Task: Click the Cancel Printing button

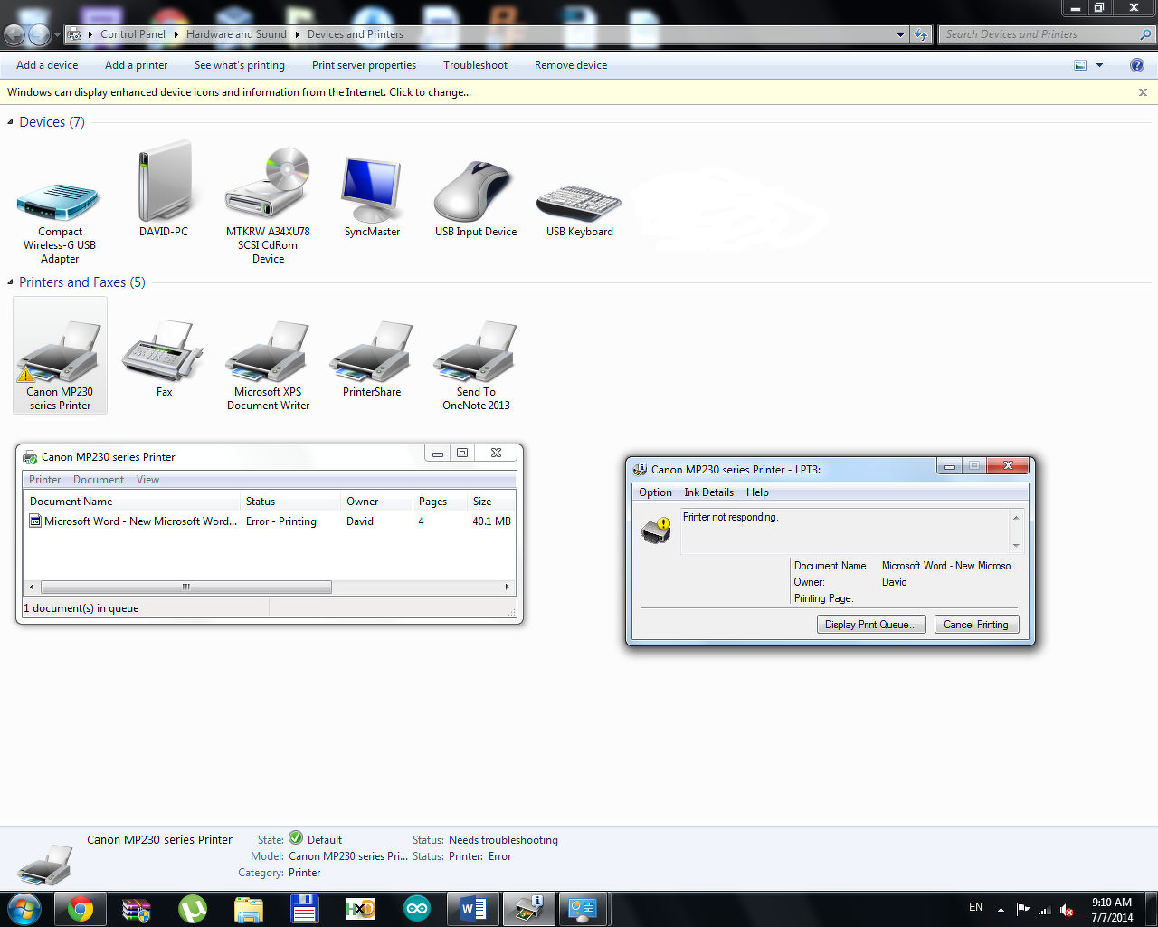Action: click(976, 625)
